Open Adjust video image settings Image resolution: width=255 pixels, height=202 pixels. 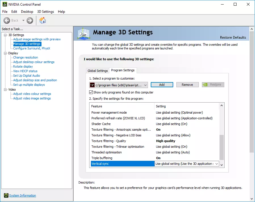(x=32, y=99)
